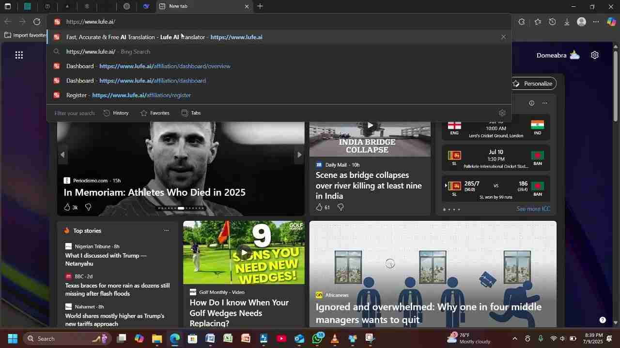Reload the current page

37,22
